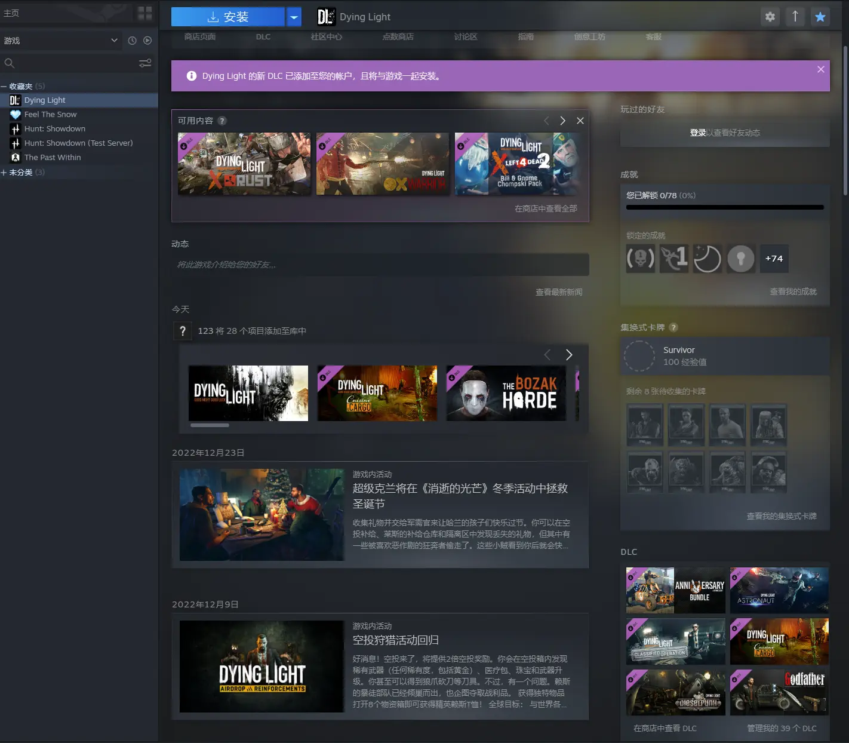Image resolution: width=849 pixels, height=743 pixels.
Task: Show previous added library items arrow
Action: pyautogui.click(x=547, y=355)
